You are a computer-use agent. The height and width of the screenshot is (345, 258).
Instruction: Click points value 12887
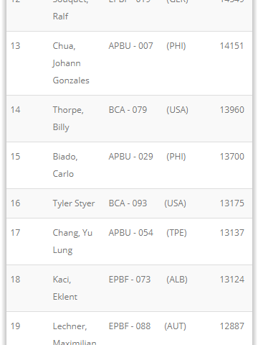pyautogui.click(x=232, y=326)
